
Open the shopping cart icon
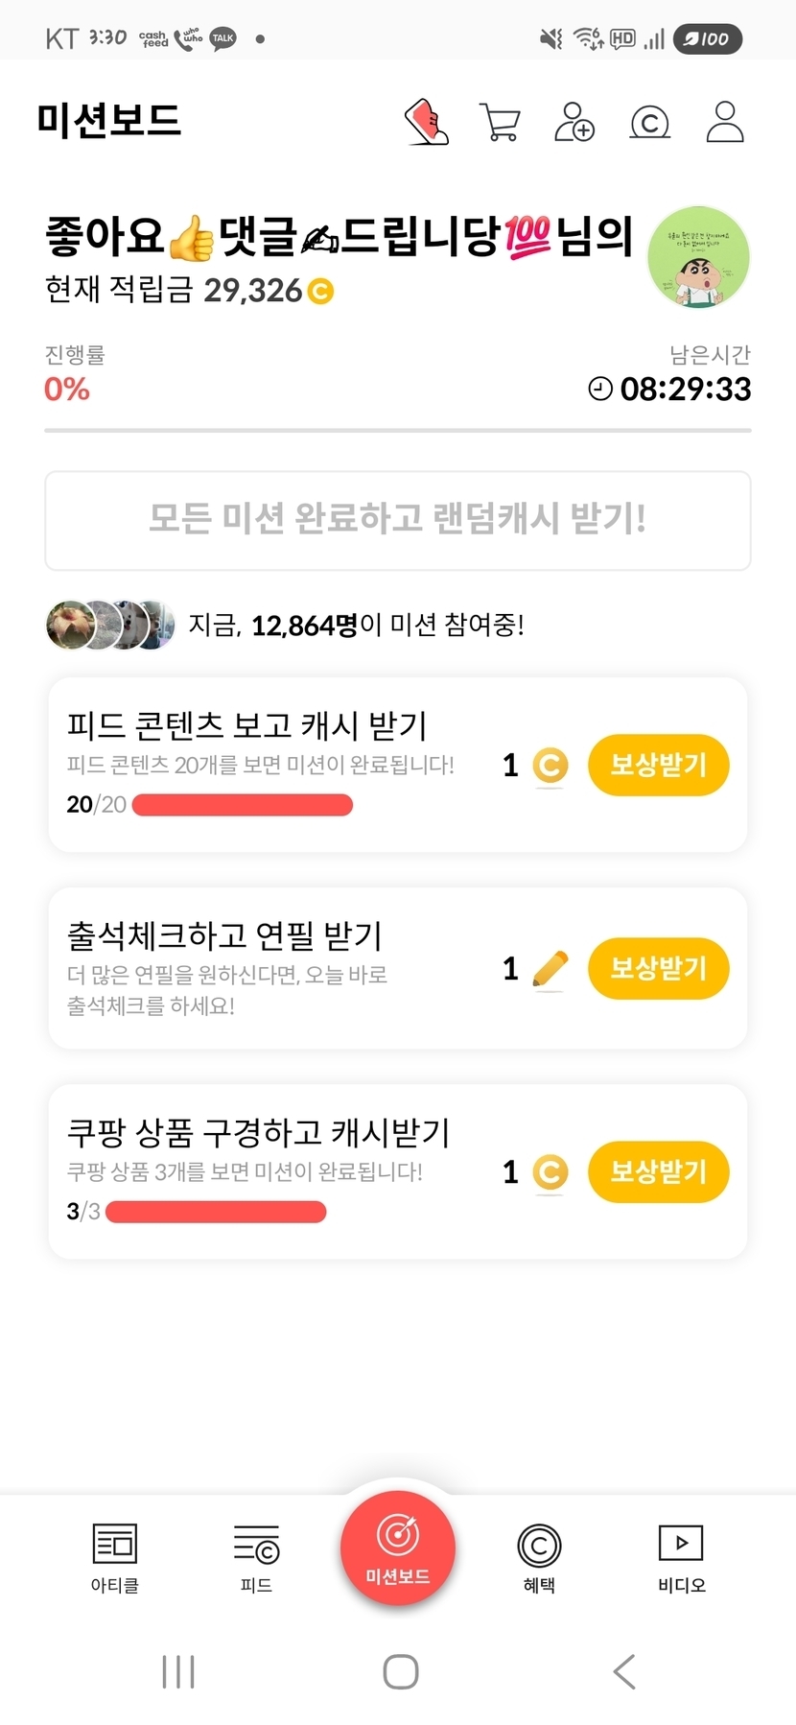[499, 122]
